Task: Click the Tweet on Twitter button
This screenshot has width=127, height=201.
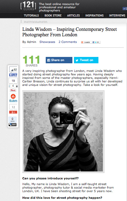Action: (x=86, y=60)
